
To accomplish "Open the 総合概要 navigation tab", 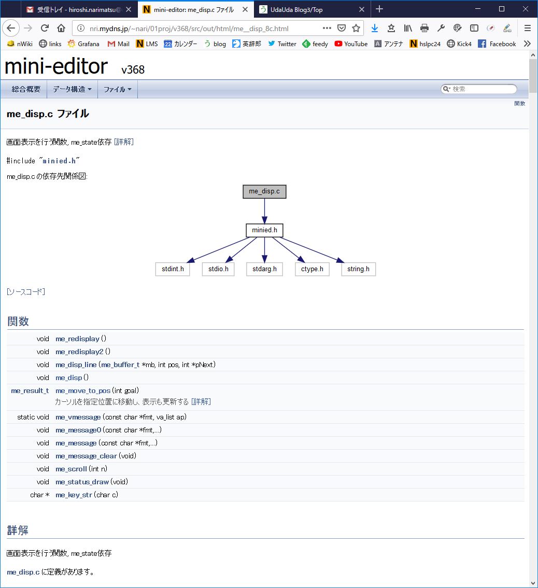I will 26,89.
